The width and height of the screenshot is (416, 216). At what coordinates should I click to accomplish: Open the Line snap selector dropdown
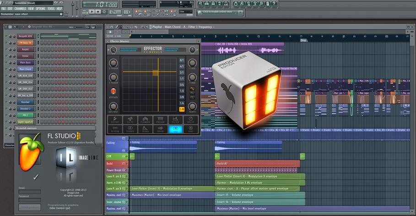(x=186, y=12)
